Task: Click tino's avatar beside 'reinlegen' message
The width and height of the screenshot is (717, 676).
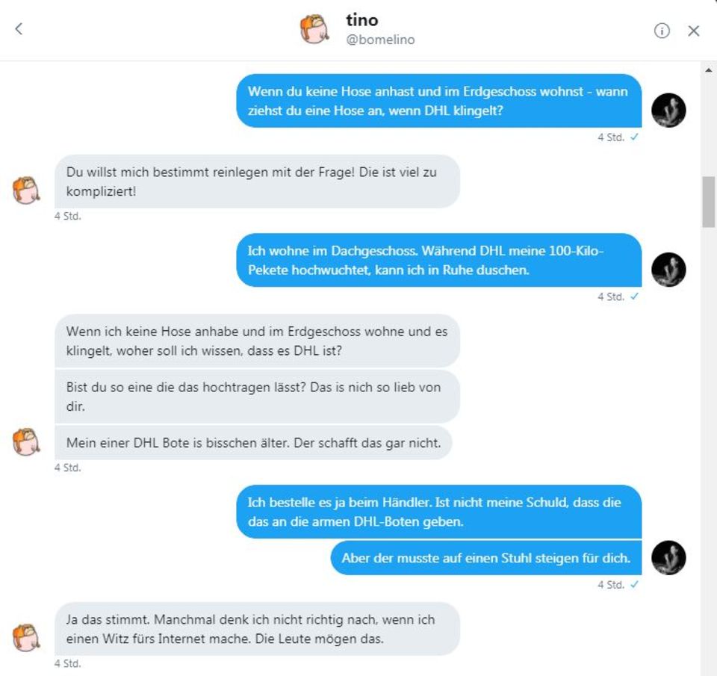Action: click(x=26, y=190)
